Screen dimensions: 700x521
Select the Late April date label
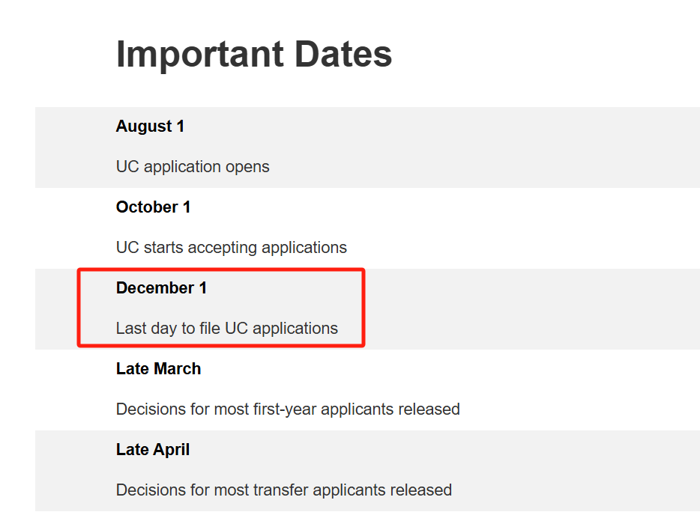pyautogui.click(x=153, y=450)
